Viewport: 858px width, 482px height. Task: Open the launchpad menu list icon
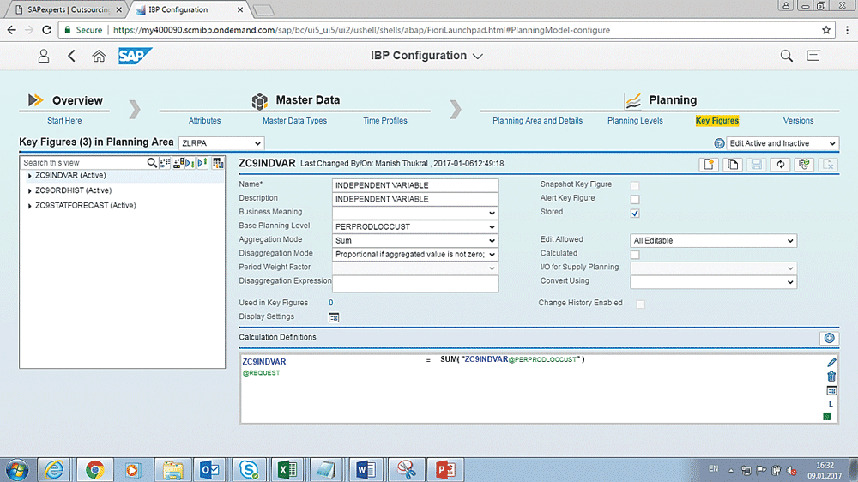point(813,56)
